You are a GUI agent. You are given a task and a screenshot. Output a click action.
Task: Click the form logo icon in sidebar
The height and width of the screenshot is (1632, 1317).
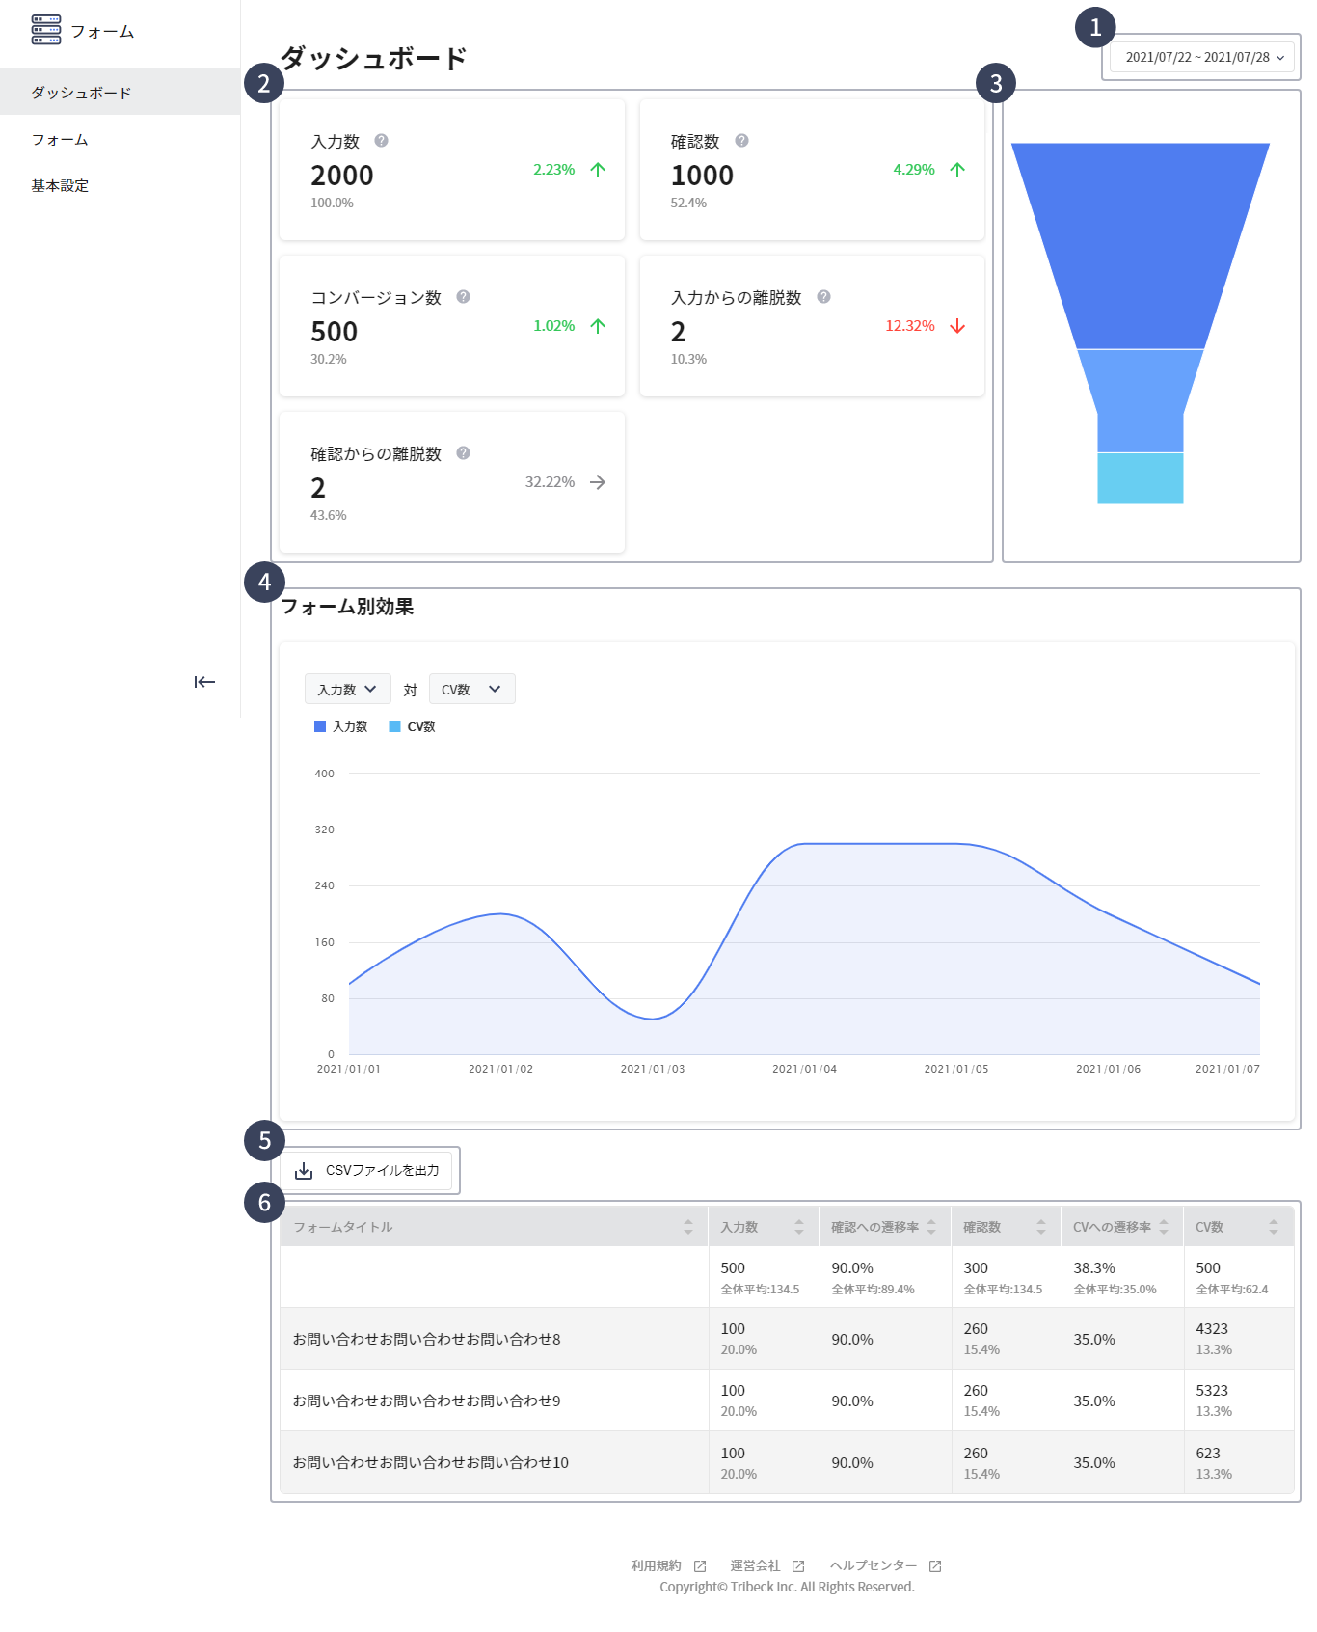tap(46, 30)
